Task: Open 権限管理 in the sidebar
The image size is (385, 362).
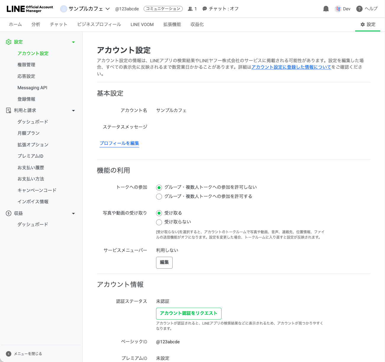Action: (x=26, y=65)
